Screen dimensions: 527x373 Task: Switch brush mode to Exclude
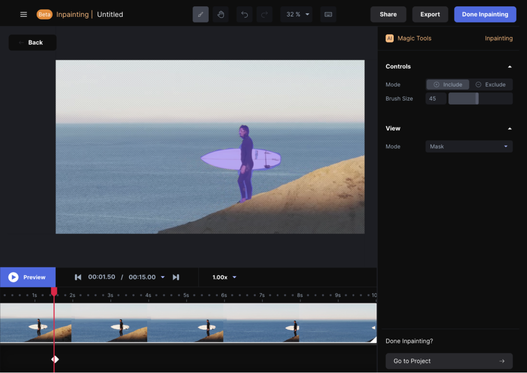(x=491, y=84)
